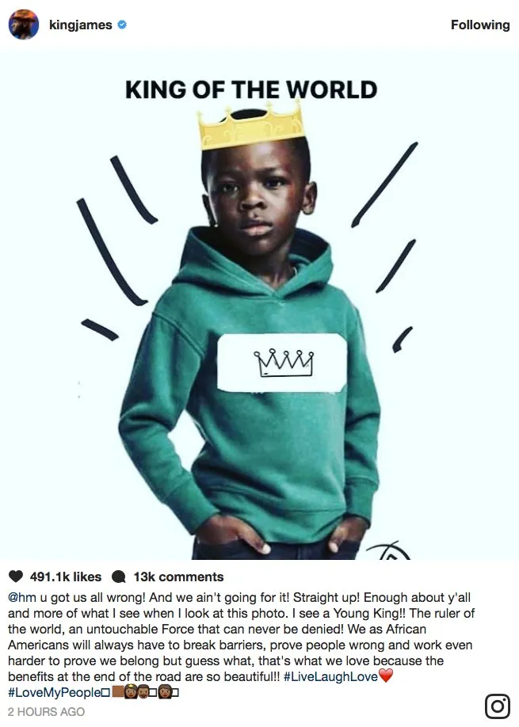
Task: View the 491.1k likes list
Action: tap(66, 577)
